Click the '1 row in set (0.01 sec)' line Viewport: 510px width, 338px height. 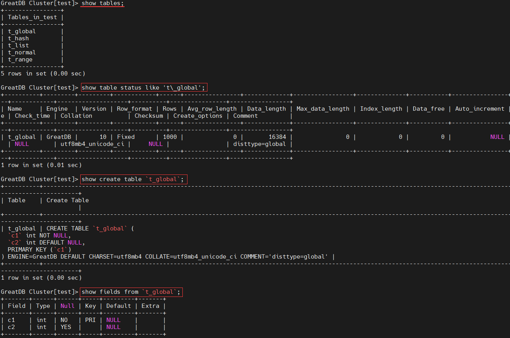coord(41,165)
